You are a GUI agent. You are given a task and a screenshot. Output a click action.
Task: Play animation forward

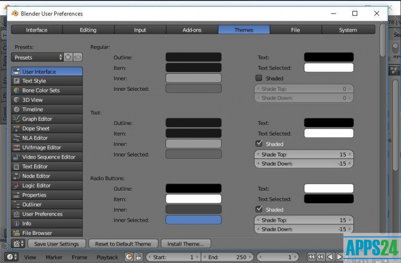point(339,257)
